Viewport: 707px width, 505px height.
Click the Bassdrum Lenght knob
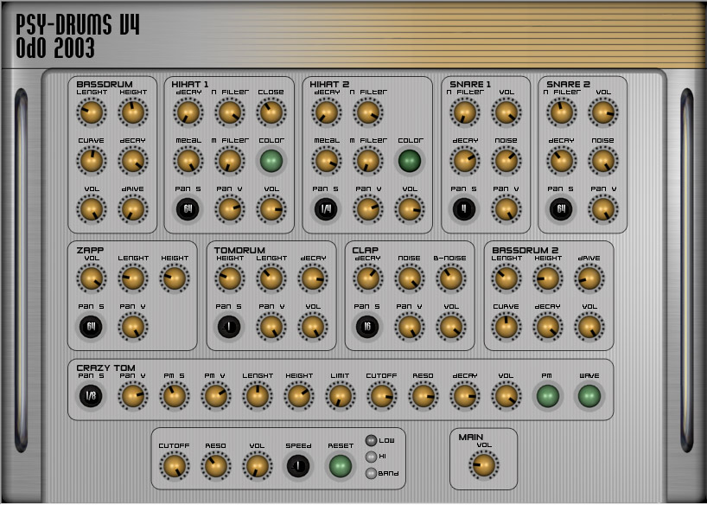click(x=92, y=112)
